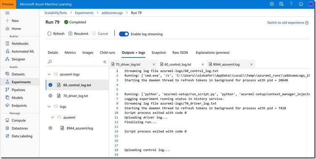Image resolution: width=316 pixels, height=159 pixels.
Task: Collapse file pane with double chevron
Action: pos(105,62)
